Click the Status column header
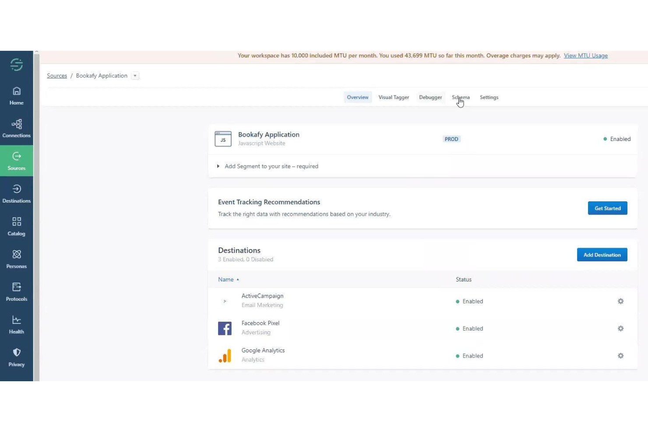This screenshot has width=648, height=432. [463, 279]
